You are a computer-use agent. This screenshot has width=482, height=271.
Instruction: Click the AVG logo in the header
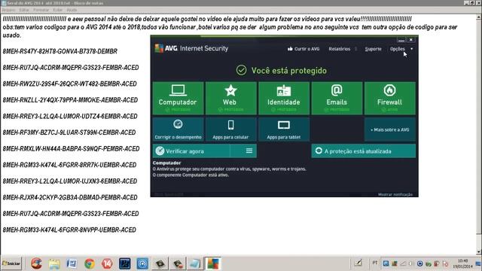pos(159,48)
